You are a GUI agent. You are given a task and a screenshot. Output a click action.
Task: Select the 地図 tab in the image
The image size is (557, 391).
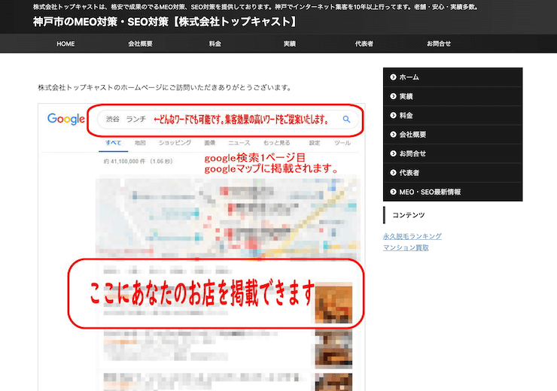[140, 143]
